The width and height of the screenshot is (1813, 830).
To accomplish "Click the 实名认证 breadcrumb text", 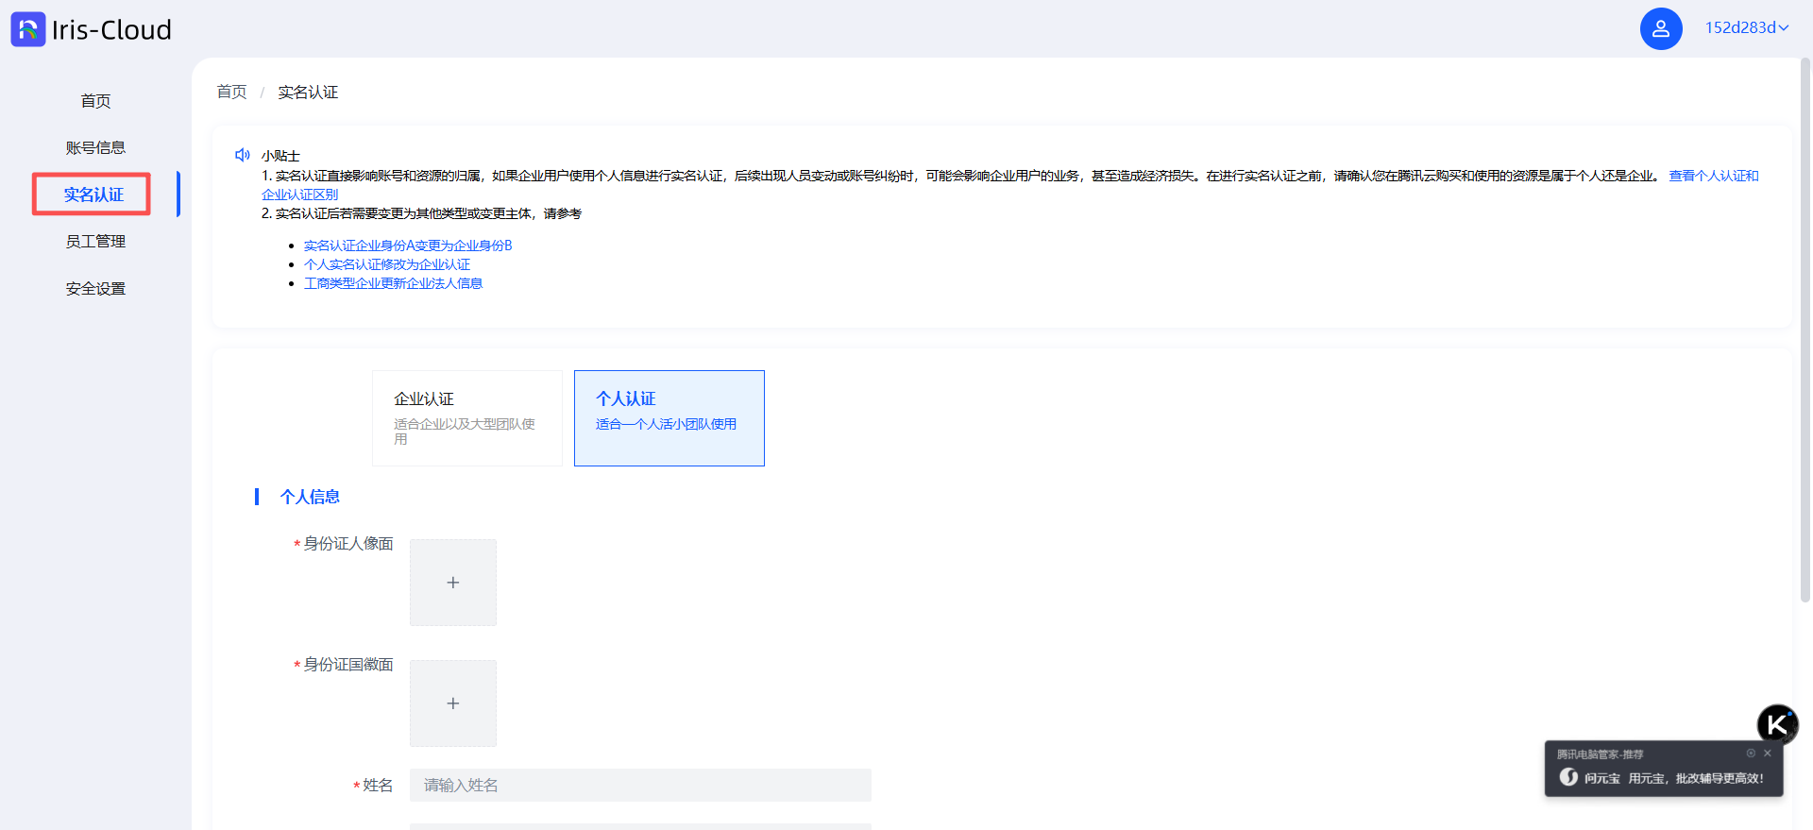I will [308, 92].
